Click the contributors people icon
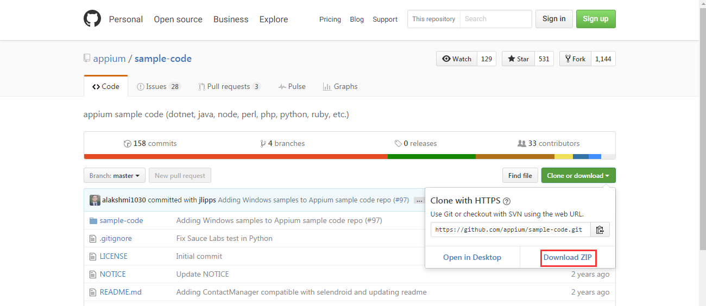This screenshot has height=306, width=706. pos(522,144)
